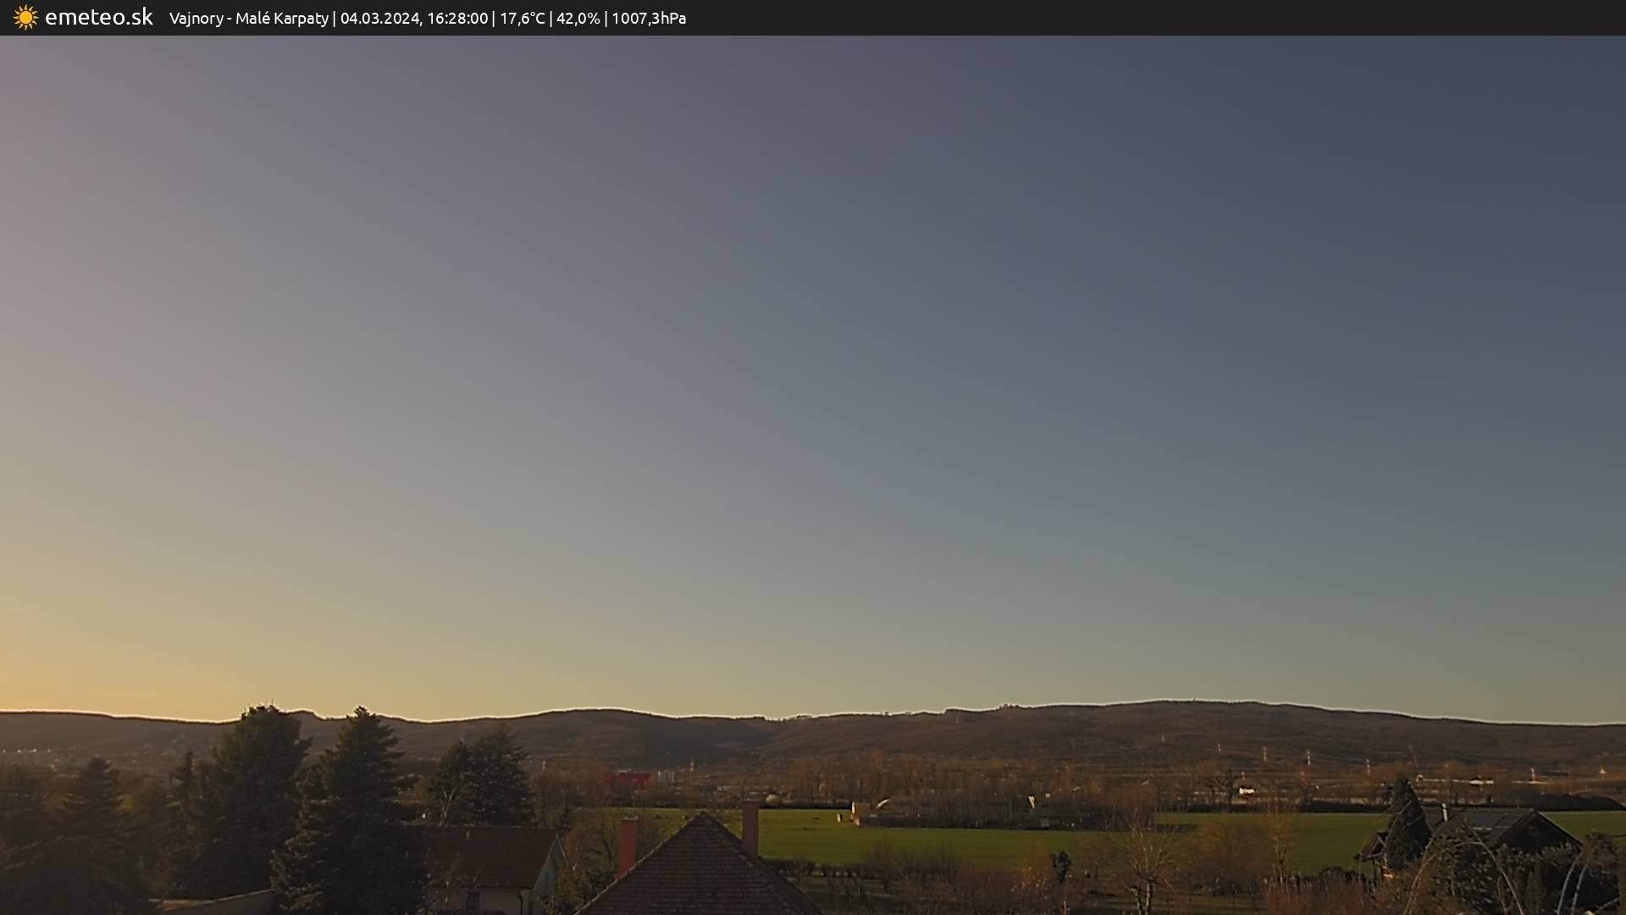Click the 17,6°C temperature reading
The height and width of the screenshot is (915, 1626).
(522, 19)
